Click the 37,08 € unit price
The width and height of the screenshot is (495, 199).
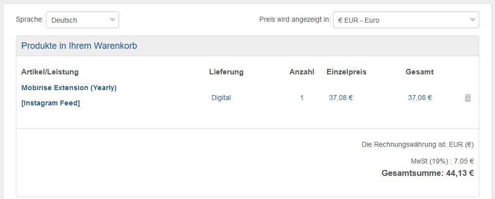click(x=341, y=98)
